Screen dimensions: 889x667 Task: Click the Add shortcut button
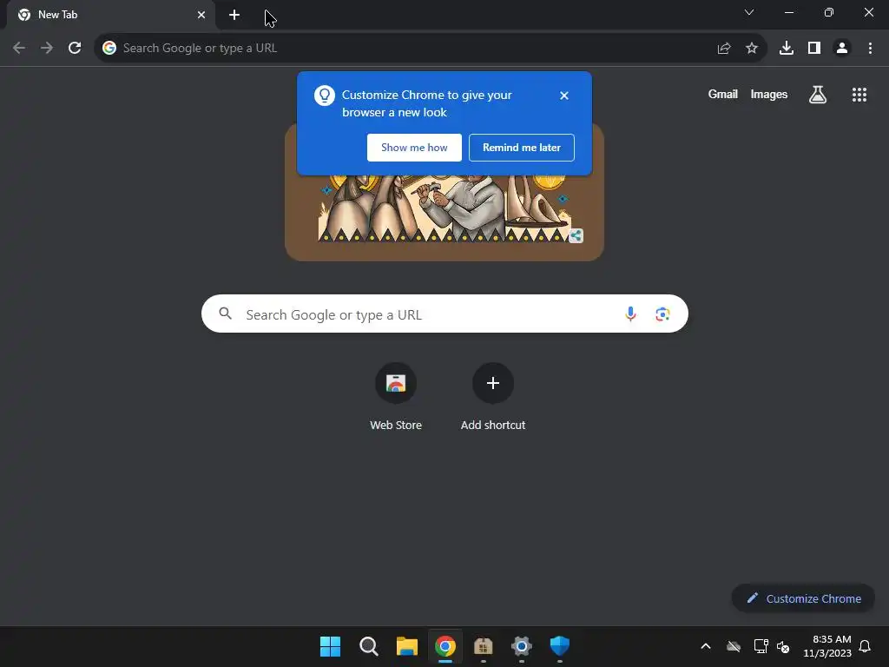493,397
